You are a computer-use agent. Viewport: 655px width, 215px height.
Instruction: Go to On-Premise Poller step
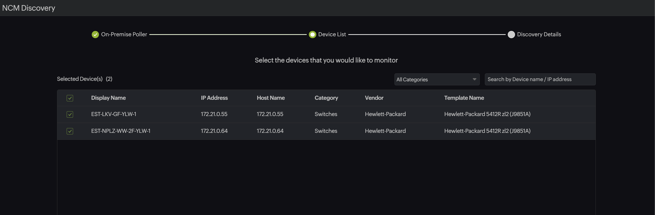124,34
